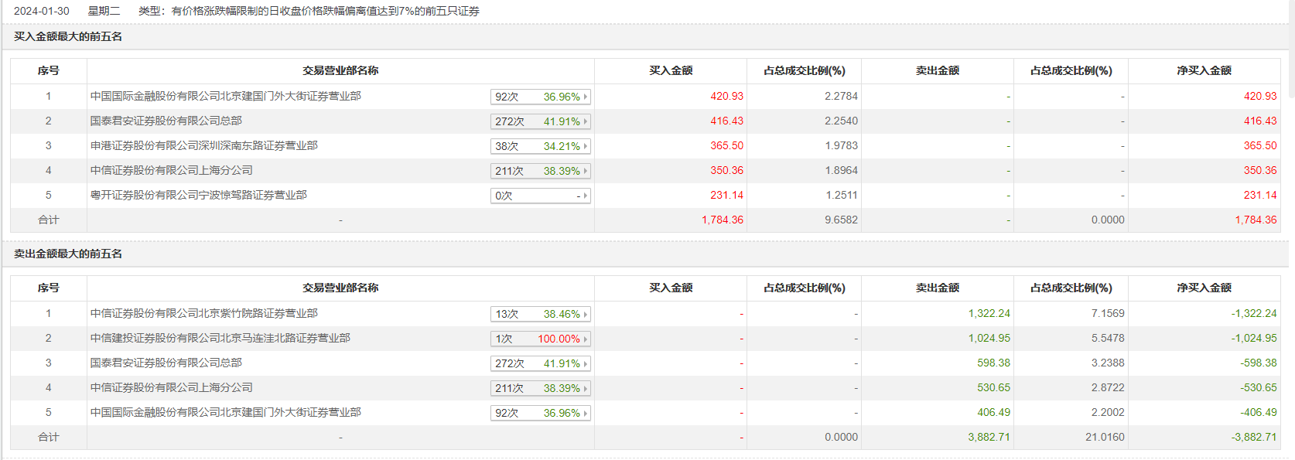Open 粤开证券宁波惊驾路证券营业部 link
1295x460 pixels.
click(198, 196)
